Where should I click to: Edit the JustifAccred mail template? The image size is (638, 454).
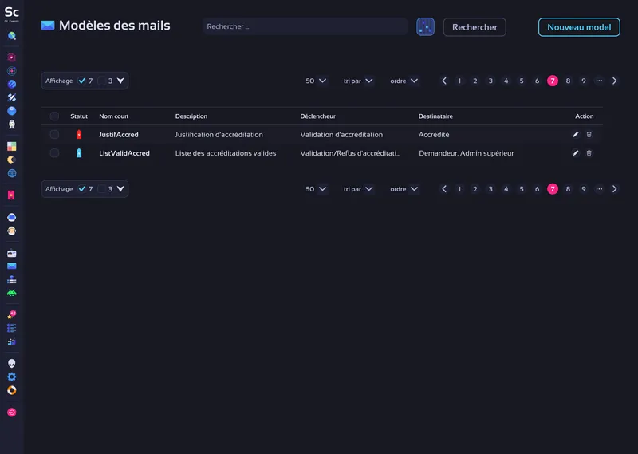pyautogui.click(x=576, y=135)
